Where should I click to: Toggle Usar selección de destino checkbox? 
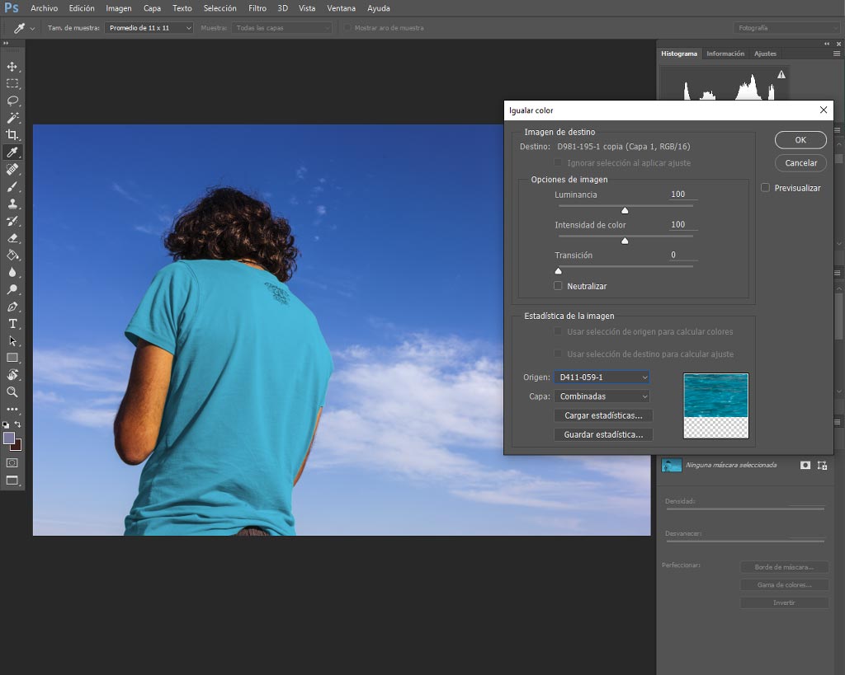tap(558, 354)
